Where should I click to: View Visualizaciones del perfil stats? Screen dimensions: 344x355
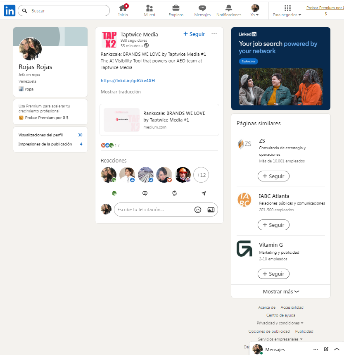tap(50, 135)
